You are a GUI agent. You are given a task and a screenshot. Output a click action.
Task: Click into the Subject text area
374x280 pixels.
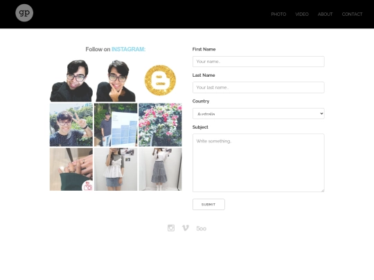(258, 163)
